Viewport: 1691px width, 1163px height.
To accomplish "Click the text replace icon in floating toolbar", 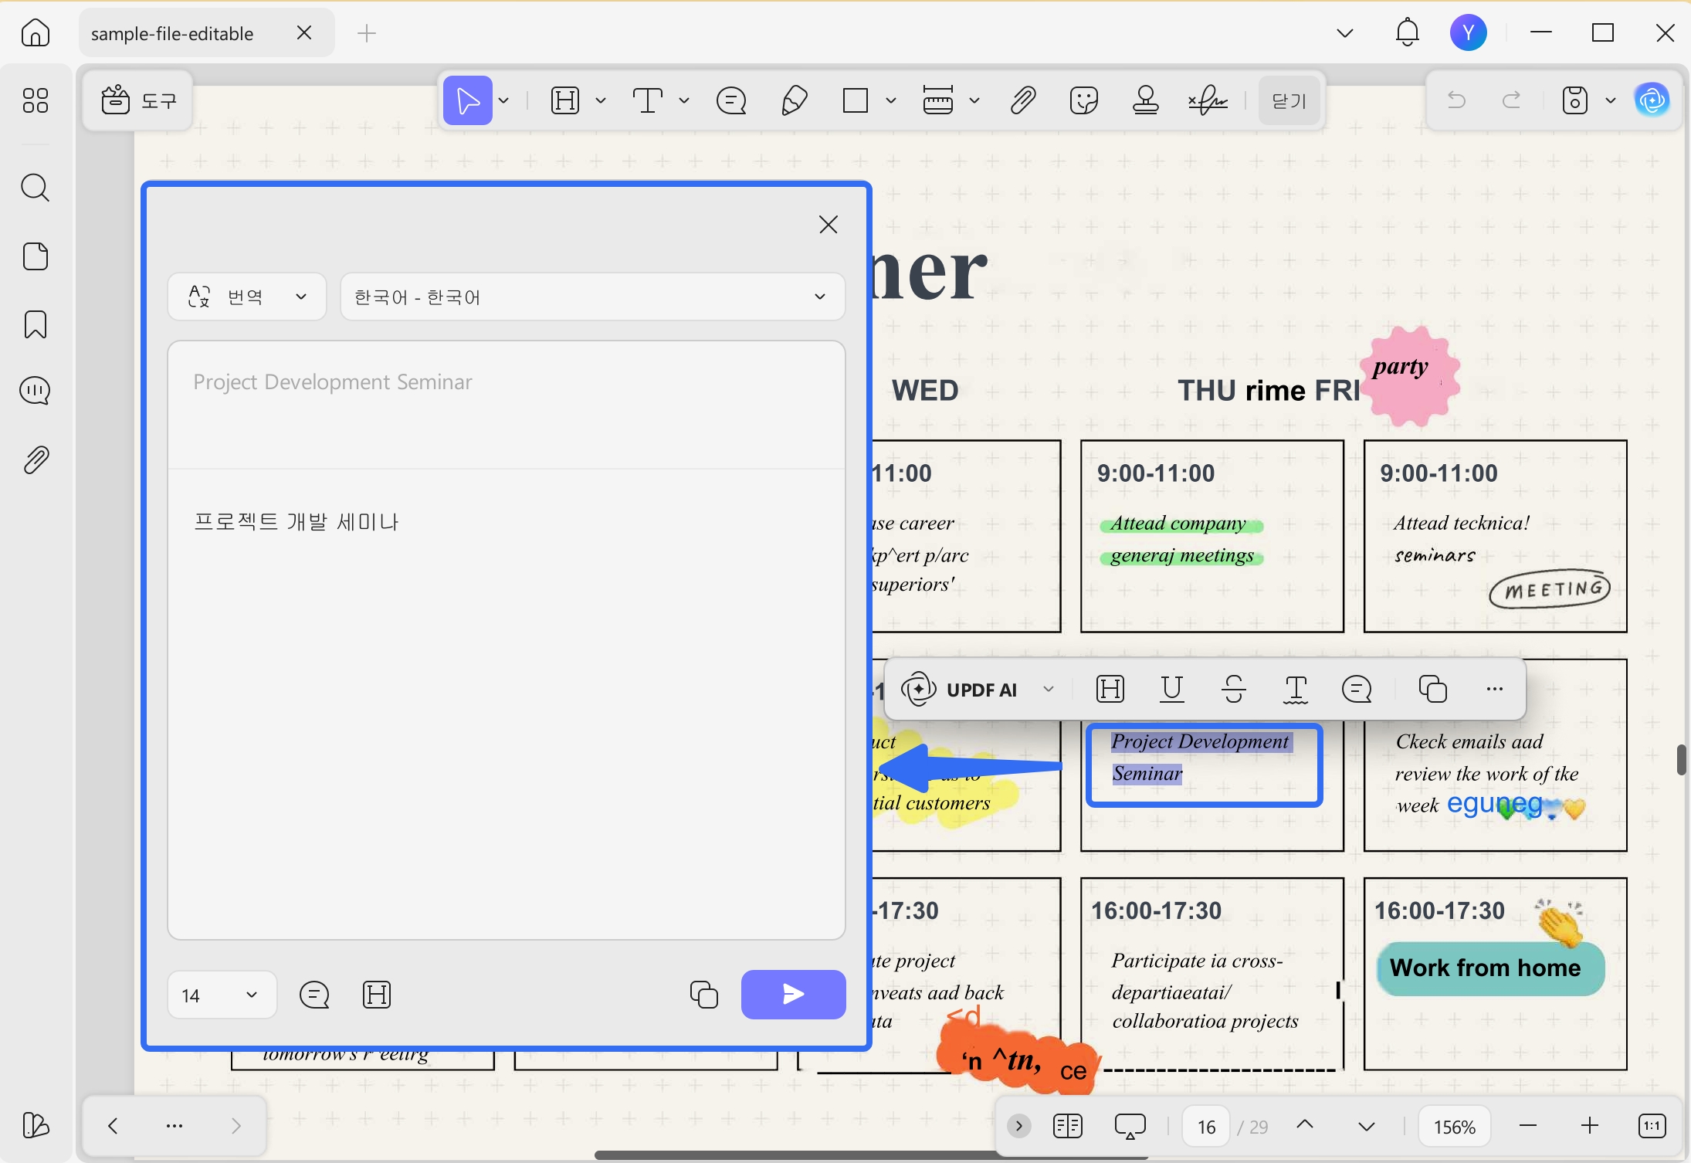I will 1296,689.
